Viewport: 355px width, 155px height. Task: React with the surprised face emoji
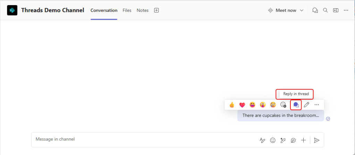click(x=263, y=104)
